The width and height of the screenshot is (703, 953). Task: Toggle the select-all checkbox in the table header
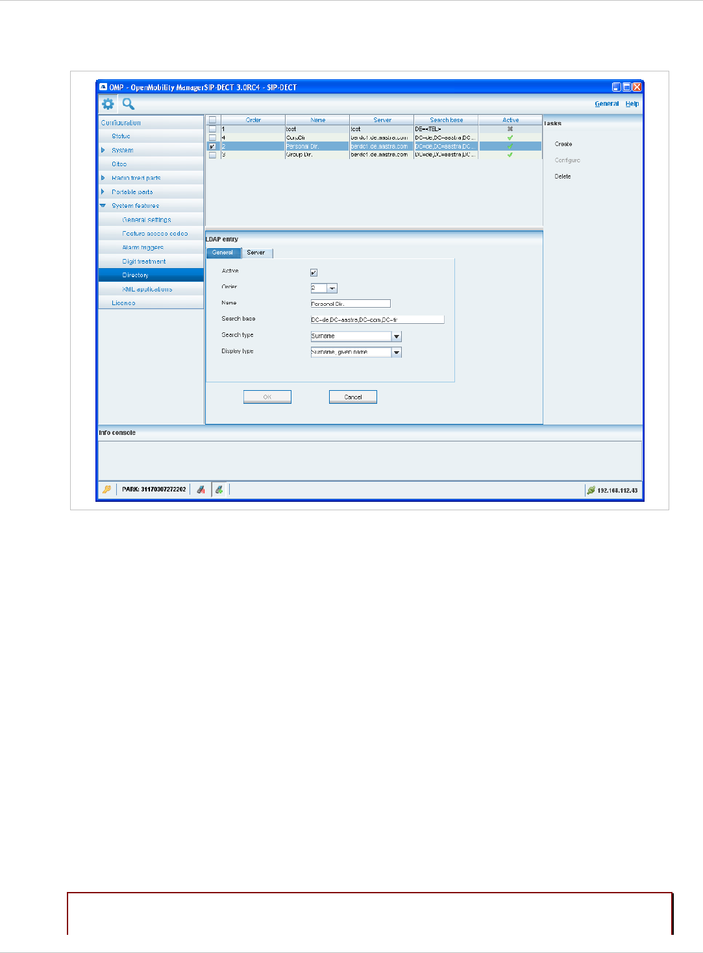[212, 120]
